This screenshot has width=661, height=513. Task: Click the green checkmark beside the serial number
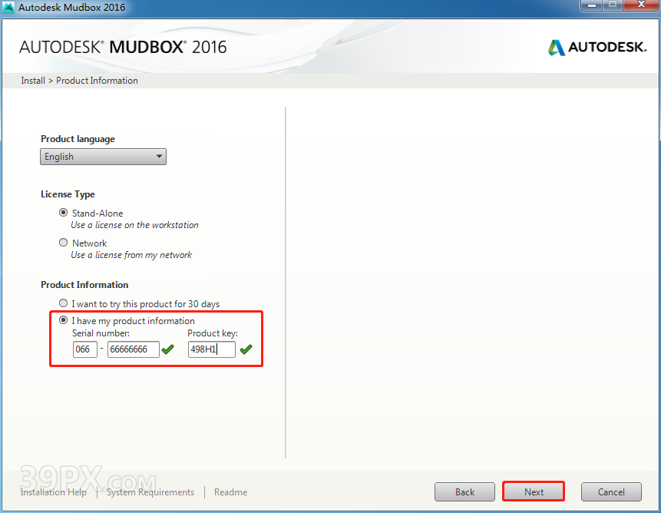pos(167,349)
